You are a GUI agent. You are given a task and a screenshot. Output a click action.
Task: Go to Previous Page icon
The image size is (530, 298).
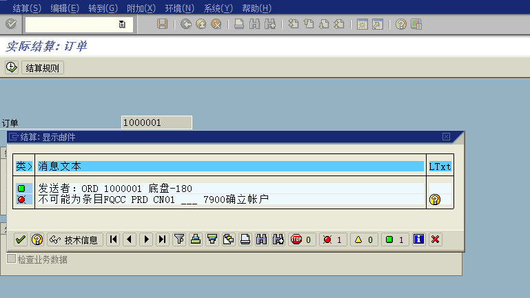pos(309,24)
